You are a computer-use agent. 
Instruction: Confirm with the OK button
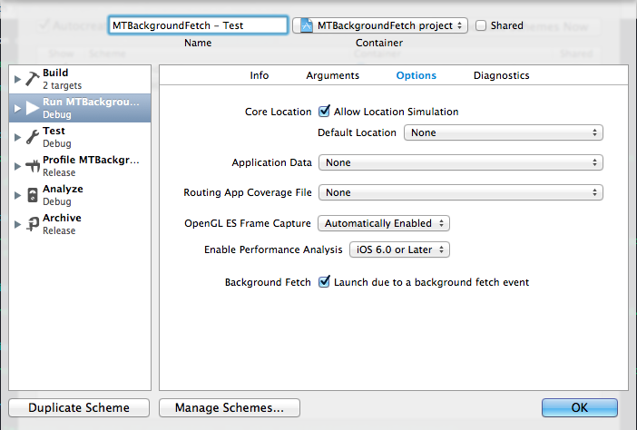tap(579, 407)
